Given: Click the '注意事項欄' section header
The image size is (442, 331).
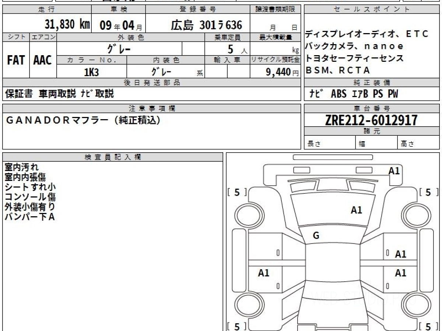Looking at the screenshot, I should coord(152,108).
